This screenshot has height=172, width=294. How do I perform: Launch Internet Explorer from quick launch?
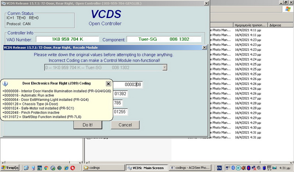coord(67,168)
